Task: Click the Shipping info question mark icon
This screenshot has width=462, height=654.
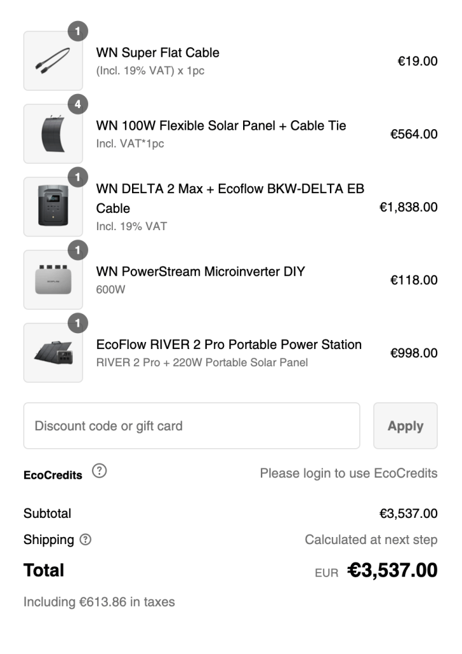Action: tap(86, 540)
